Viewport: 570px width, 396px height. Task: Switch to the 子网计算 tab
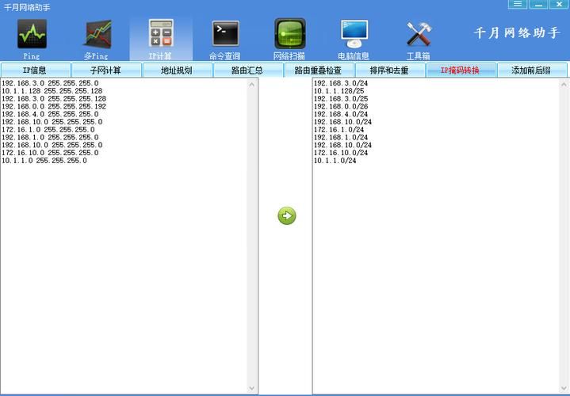[x=105, y=70]
